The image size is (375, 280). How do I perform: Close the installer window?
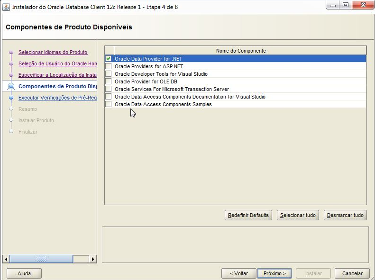(x=363, y=5)
